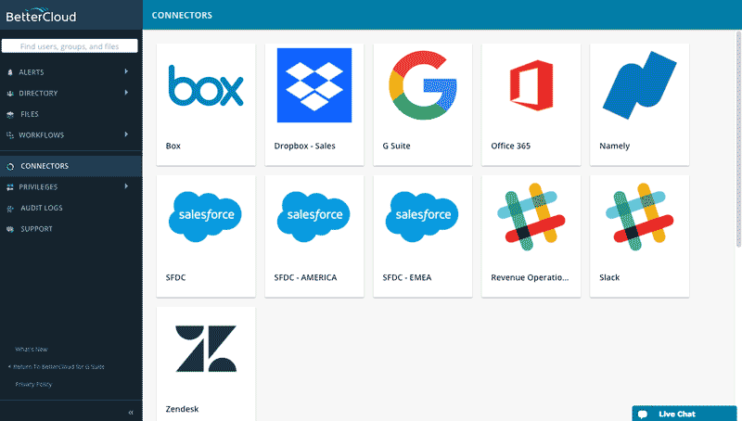
Task: Open the Privacy Policy link
Action: (33, 384)
